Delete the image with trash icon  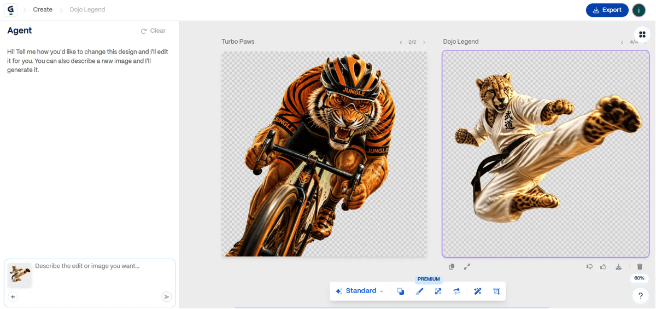pyautogui.click(x=640, y=267)
